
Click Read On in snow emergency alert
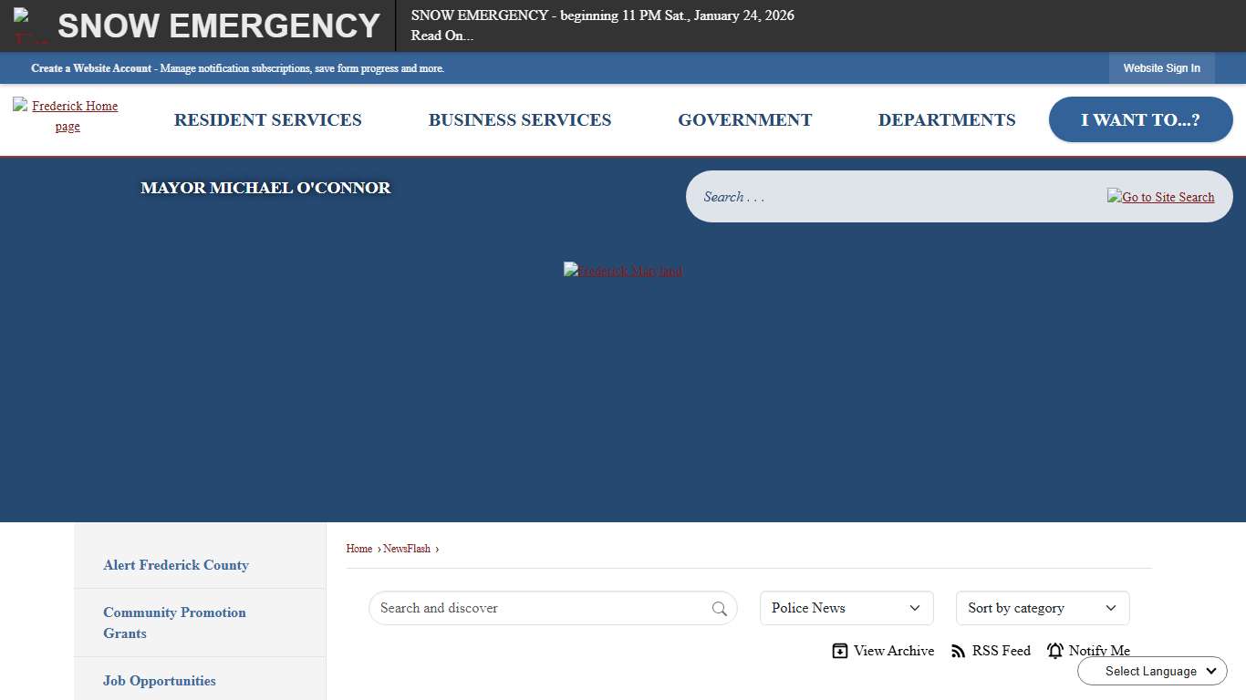point(441,36)
